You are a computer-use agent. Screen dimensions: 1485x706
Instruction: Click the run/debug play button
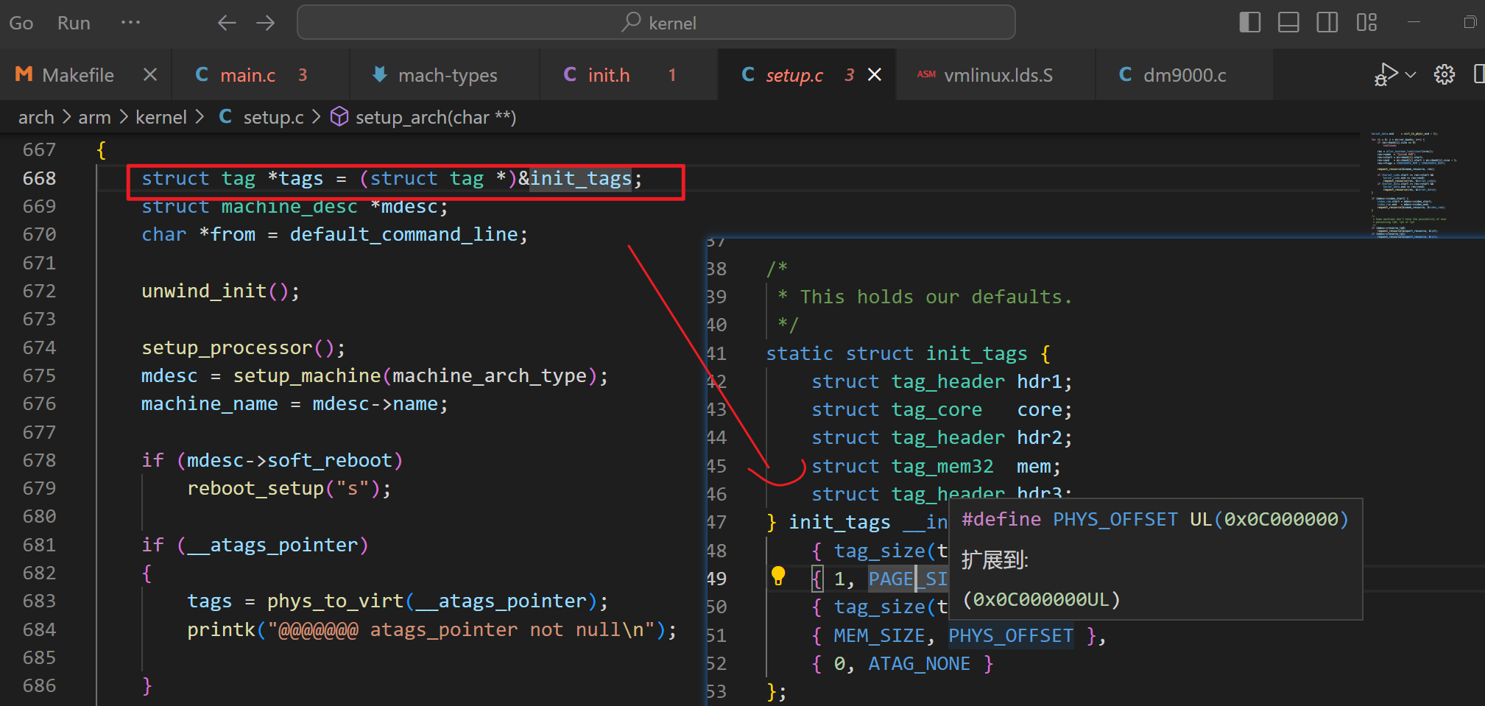click(1386, 74)
